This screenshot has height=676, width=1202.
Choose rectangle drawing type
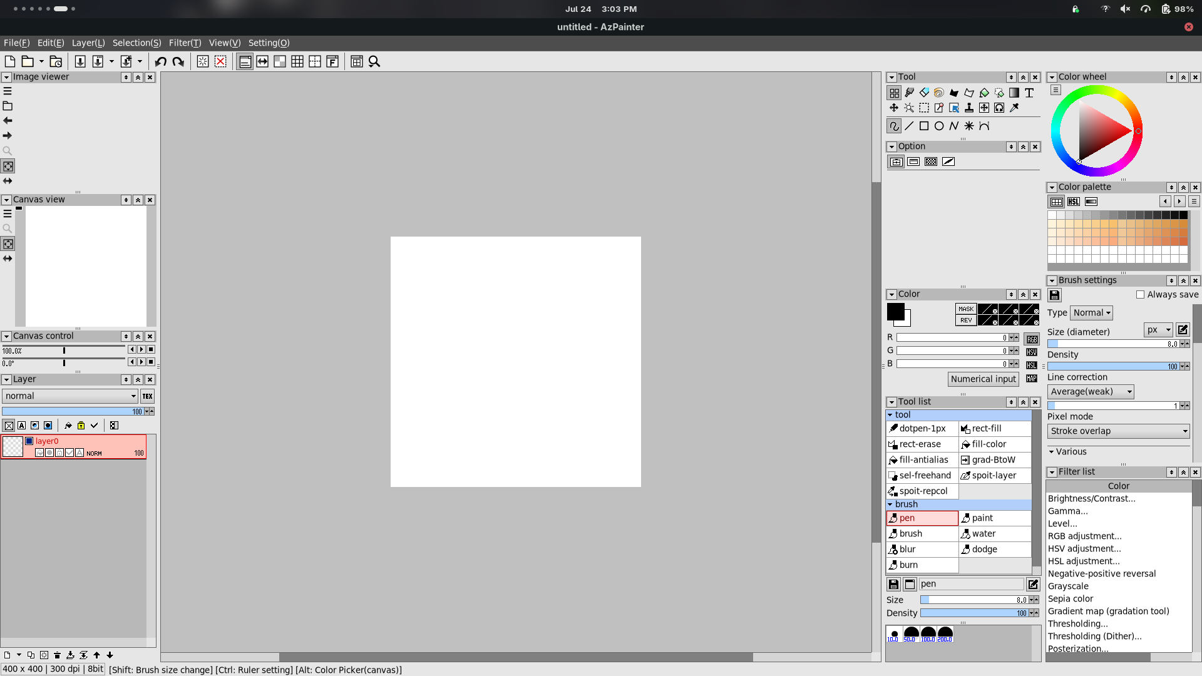click(924, 126)
